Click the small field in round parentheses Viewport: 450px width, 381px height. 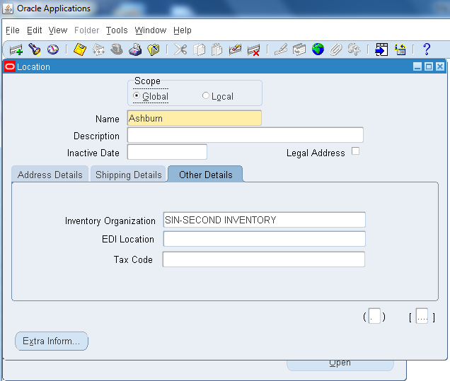point(374,316)
